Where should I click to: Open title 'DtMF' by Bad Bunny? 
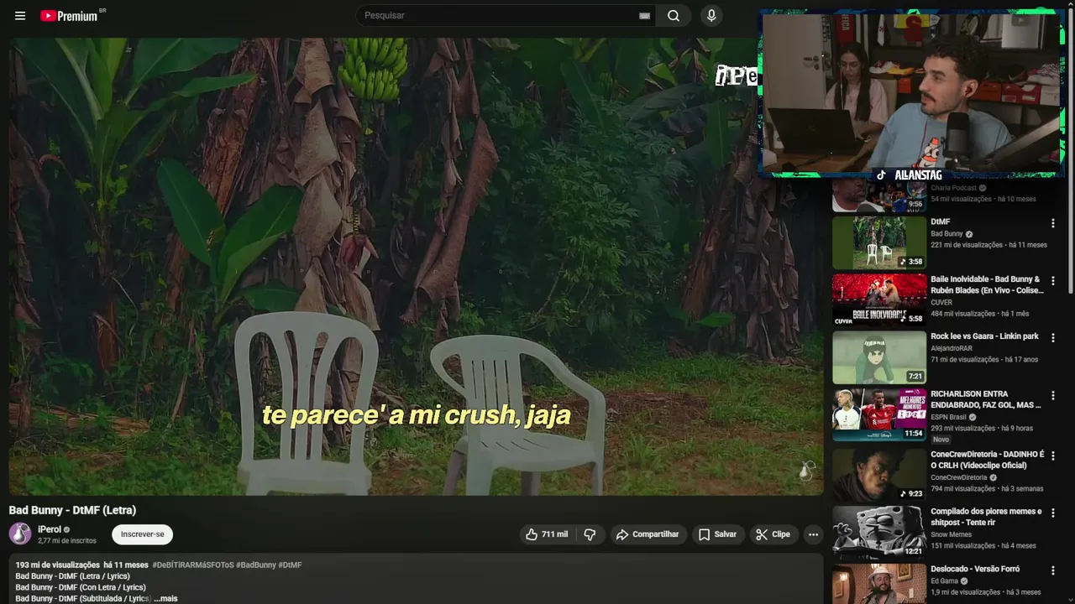point(941,222)
